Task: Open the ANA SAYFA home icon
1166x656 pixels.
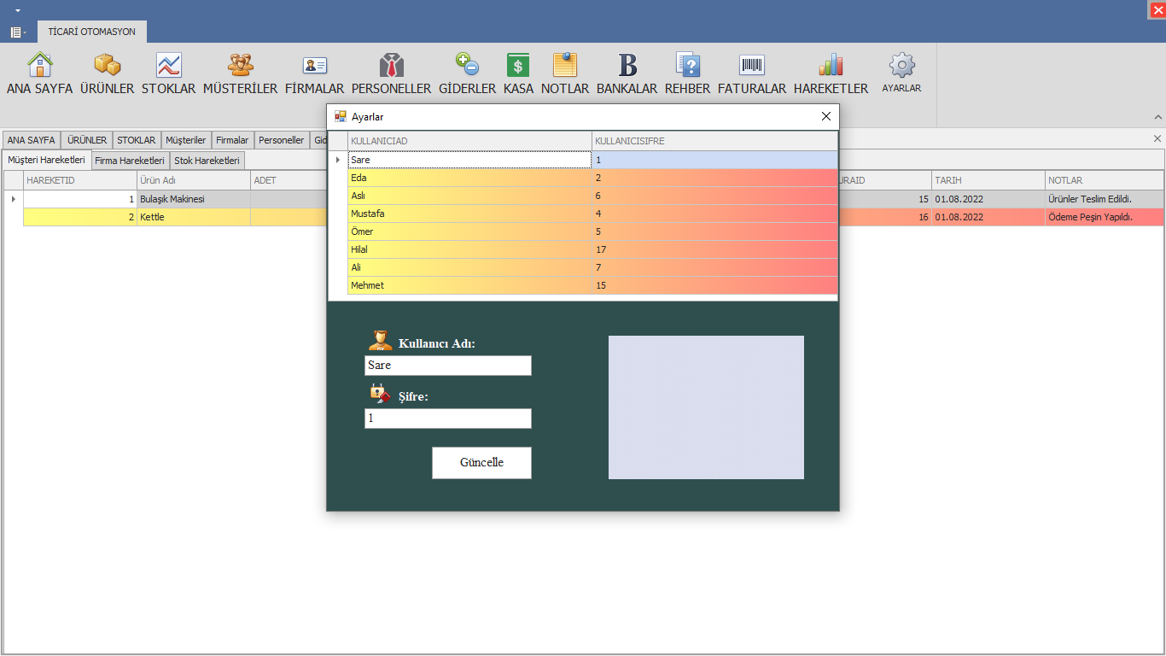Action: click(x=40, y=65)
